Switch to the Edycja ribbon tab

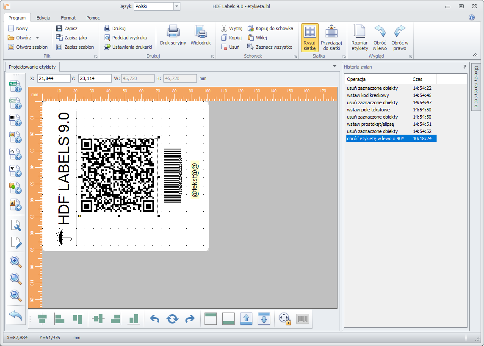tap(43, 18)
